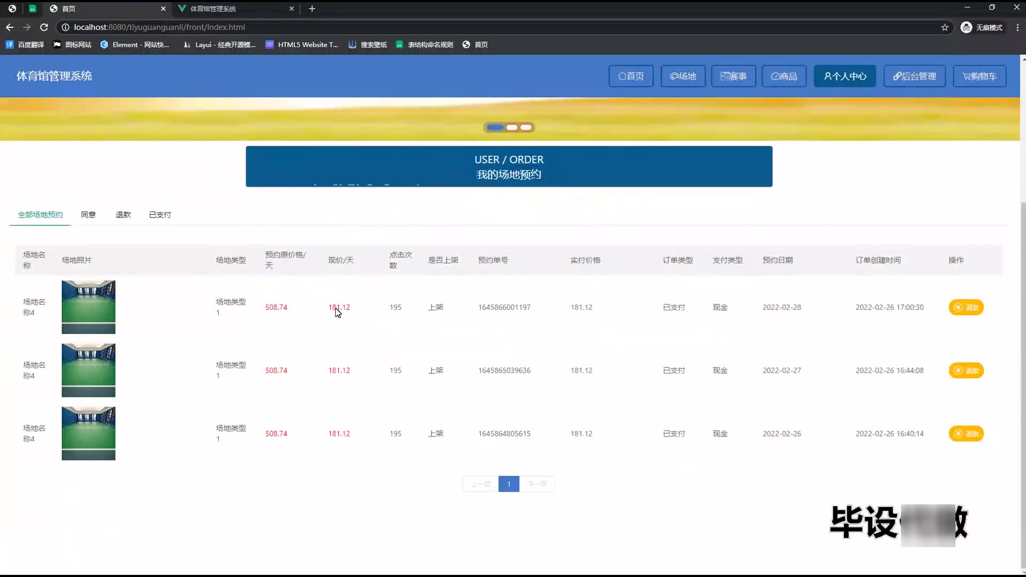Image resolution: width=1026 pixels, height=577 pixels.
Task: Open the 图标网站 bookmark
Action: tap(73, 45)
